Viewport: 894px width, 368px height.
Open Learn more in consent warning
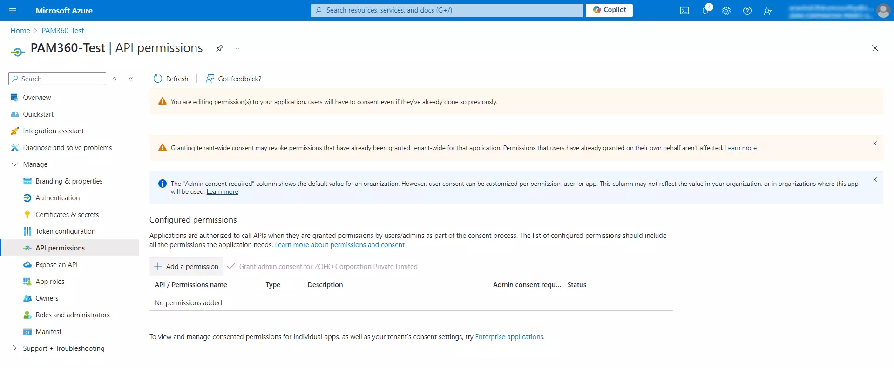(740, 148)
